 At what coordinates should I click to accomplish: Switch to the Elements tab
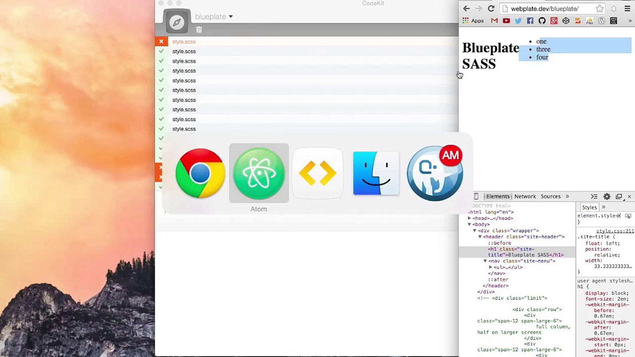tap(498, 196)
